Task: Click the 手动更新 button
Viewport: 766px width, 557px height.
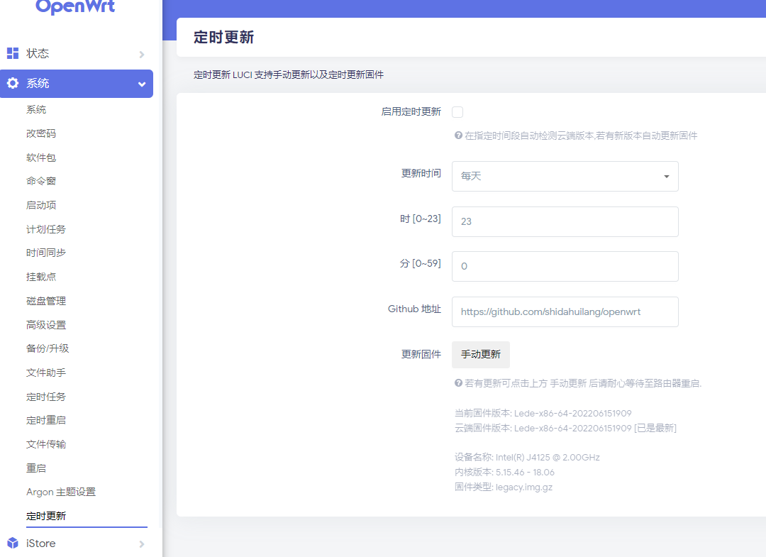Action: coord(480,353)
